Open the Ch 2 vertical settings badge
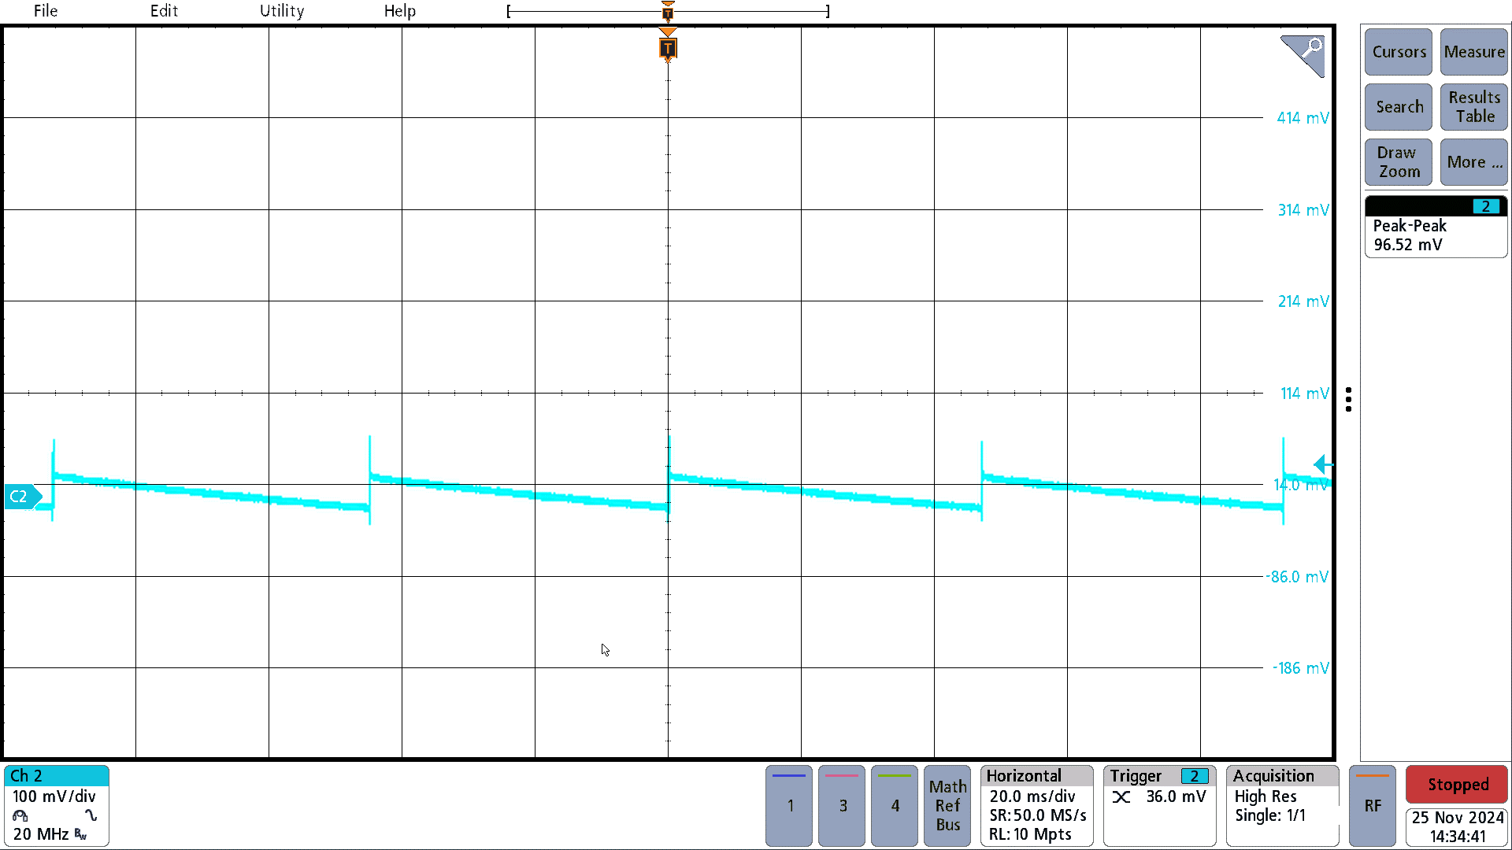Image resolution: width=1512 pixels, height=850 pixels. pyautogui.click(x=57, y=806)
